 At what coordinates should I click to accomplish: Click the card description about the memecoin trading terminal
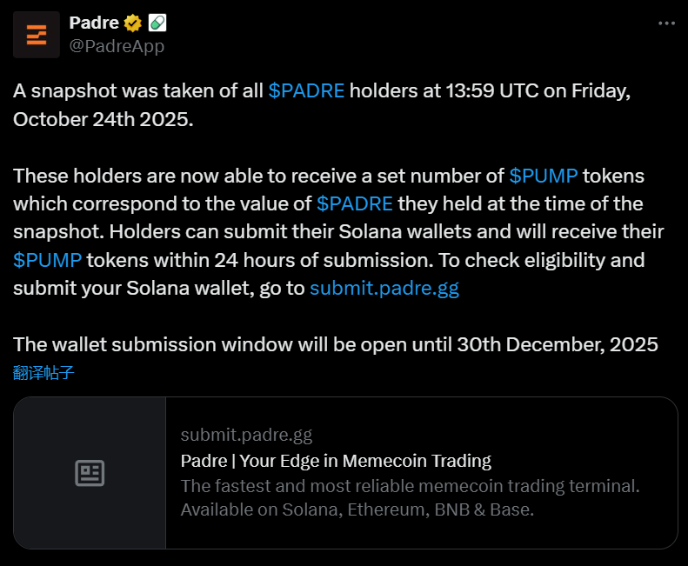point(410,497)
